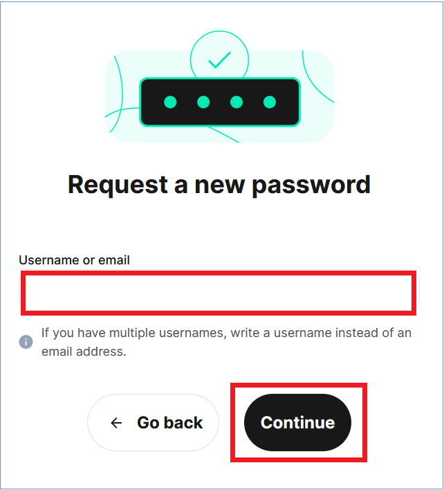Image resolution: width=444 pixels, height=490 pixels.
Task: Click the "If you have multiple usernames" hint line
Action: pos(226,333)
